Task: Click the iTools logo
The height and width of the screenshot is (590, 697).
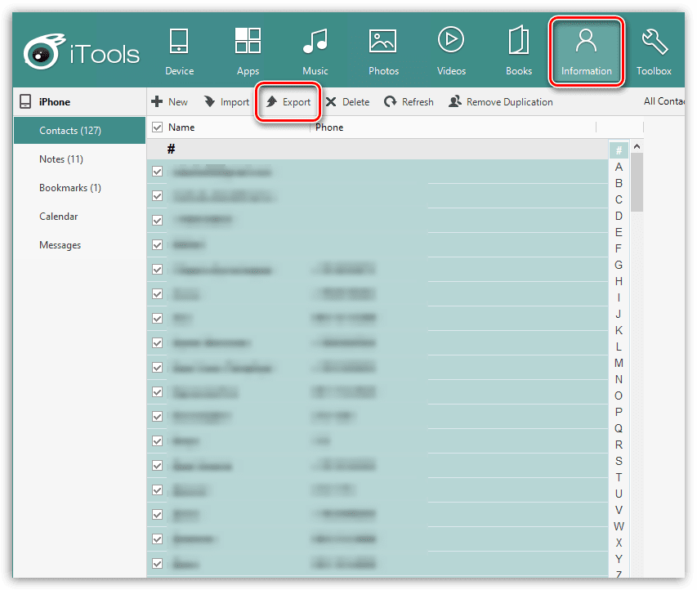Action: pos(82,52)
